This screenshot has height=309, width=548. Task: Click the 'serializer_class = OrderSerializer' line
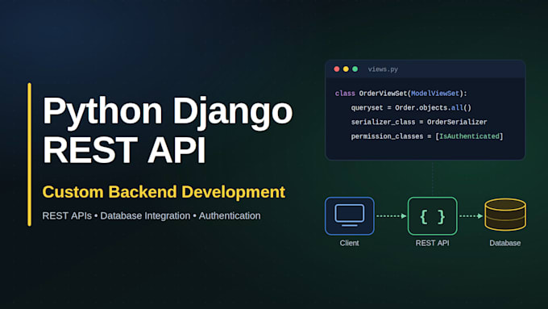coord(419,122)
